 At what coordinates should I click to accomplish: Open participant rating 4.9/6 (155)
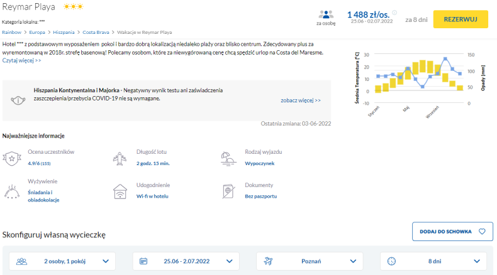(39, 163)
